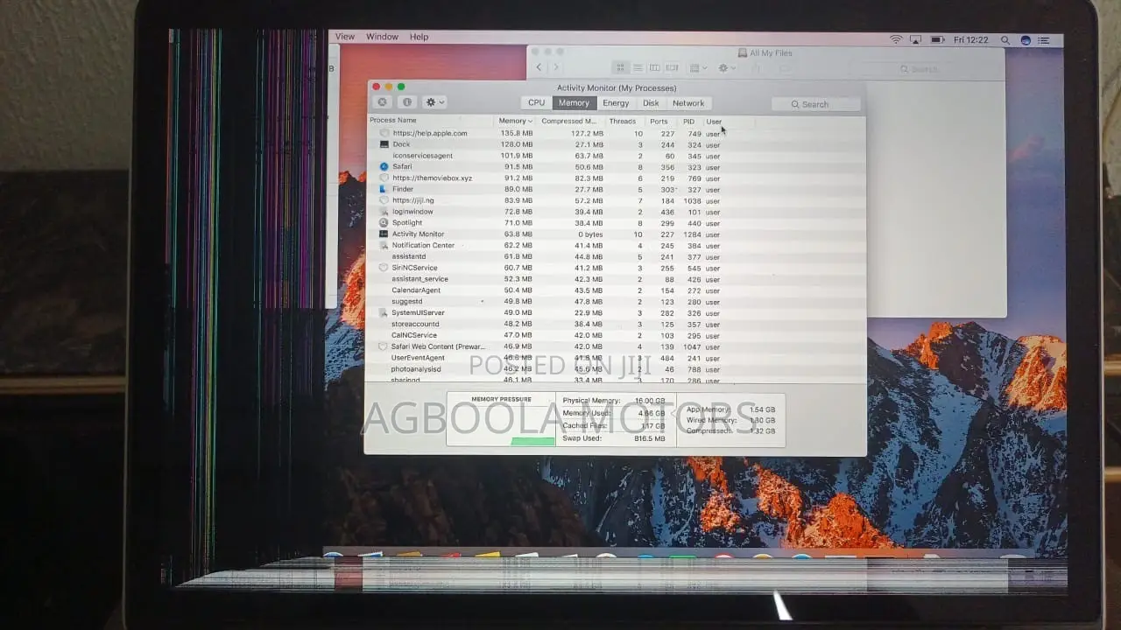Switch to the CPU tab
Viewport: 1121px width, 630px height.
tap(536, 103)
